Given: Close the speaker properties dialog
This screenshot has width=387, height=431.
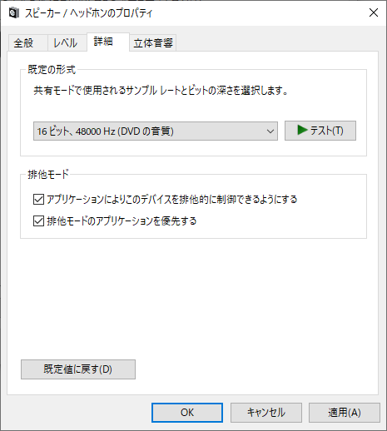Looking at the screenshot, I should click(374, 12).
